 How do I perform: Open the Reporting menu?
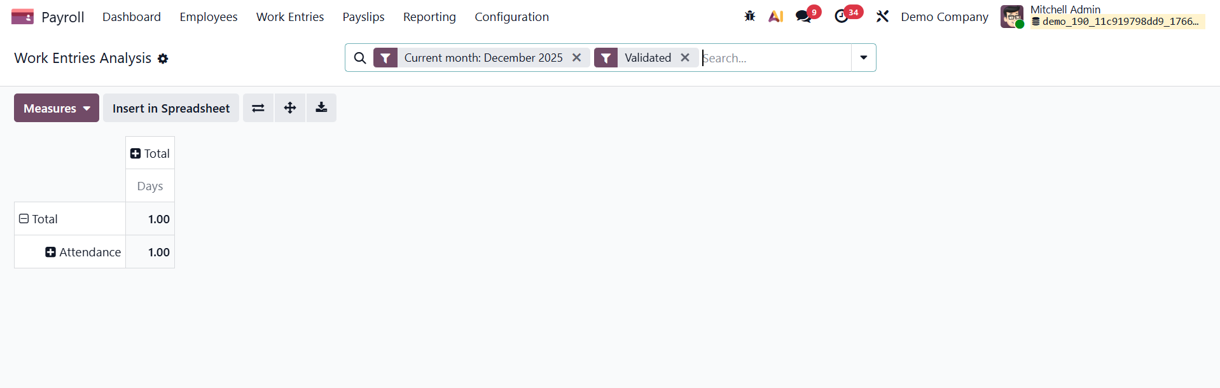tap(429, 17)
